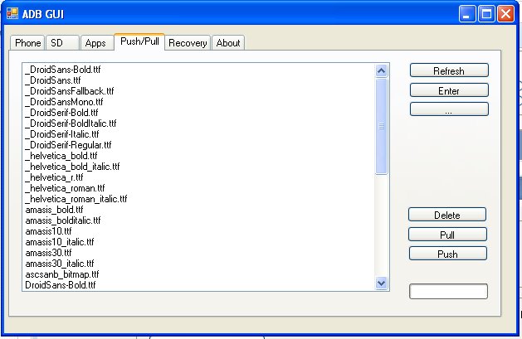The width and height of the screenshot is (522, 339).
Task: Open the SD tab
Action: click(x=62, y=43)
